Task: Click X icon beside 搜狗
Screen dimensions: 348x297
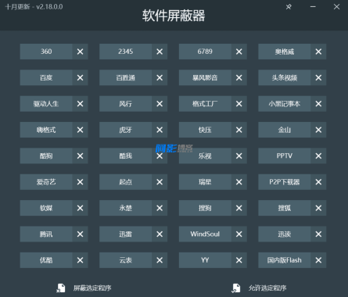Action: 239,208
